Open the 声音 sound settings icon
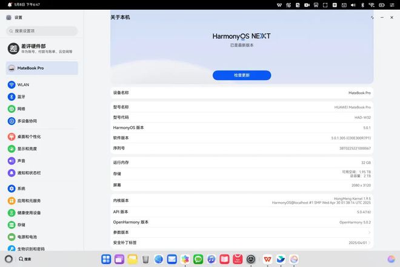Screen dimensions: 400x267 click(x=12, y=161)
